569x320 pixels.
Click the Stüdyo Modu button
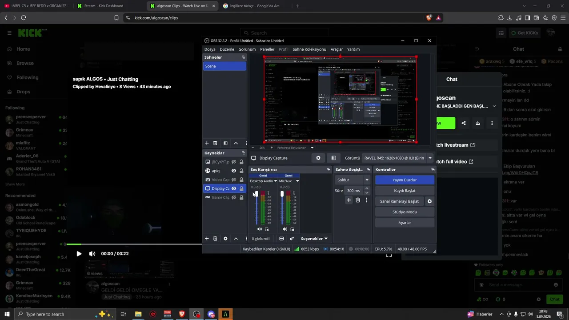click(405, 212)
